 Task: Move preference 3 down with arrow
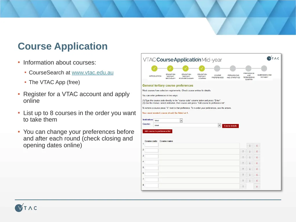point(250,157)
